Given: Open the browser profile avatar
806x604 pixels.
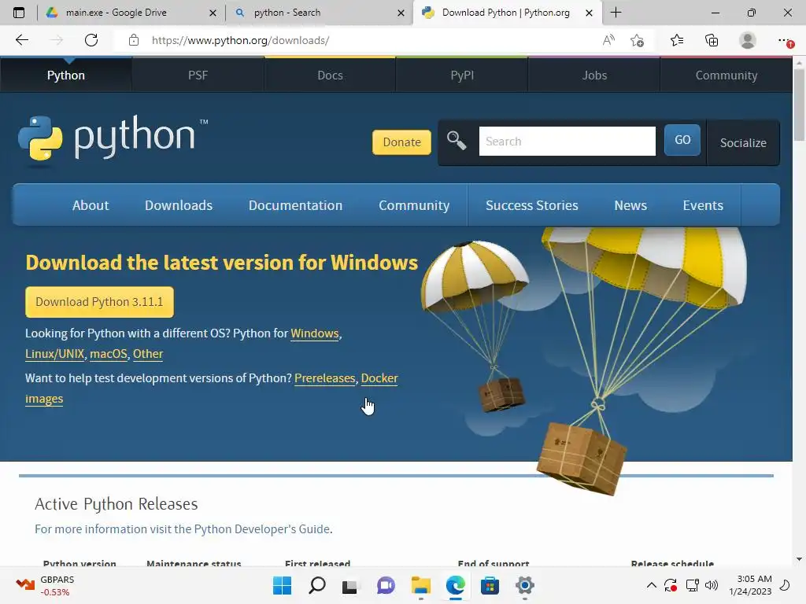Looking at the screenshot, I should pos(748,40).
